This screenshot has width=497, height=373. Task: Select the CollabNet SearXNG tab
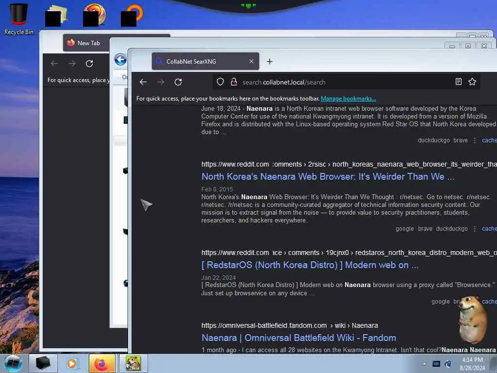(205, 61)
